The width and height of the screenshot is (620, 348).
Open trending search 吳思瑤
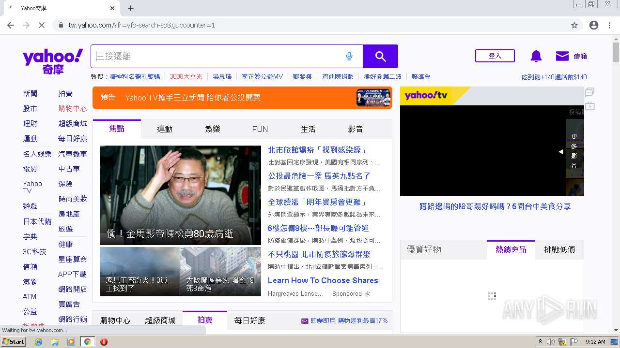click(x=222, y=76)
